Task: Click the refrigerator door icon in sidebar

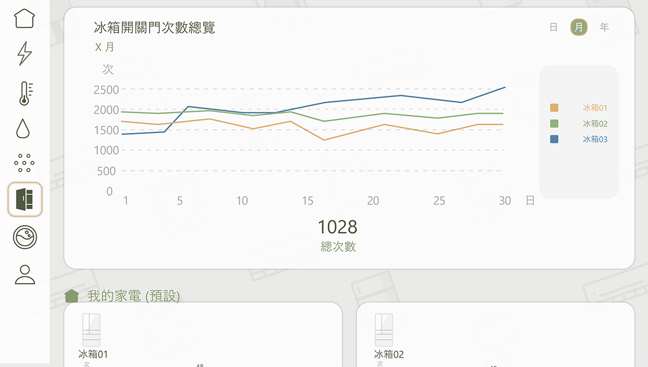Action: pos(25,199)
